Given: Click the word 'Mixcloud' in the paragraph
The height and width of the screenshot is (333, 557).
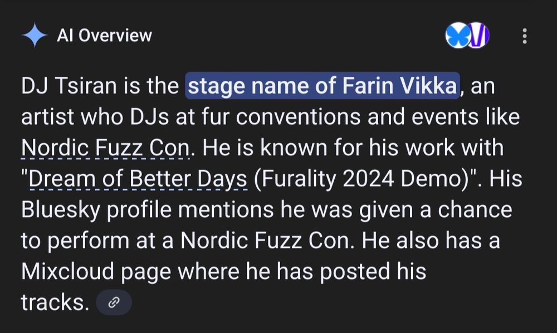Looking at the screenshot, I should click(x=67, y=272).
